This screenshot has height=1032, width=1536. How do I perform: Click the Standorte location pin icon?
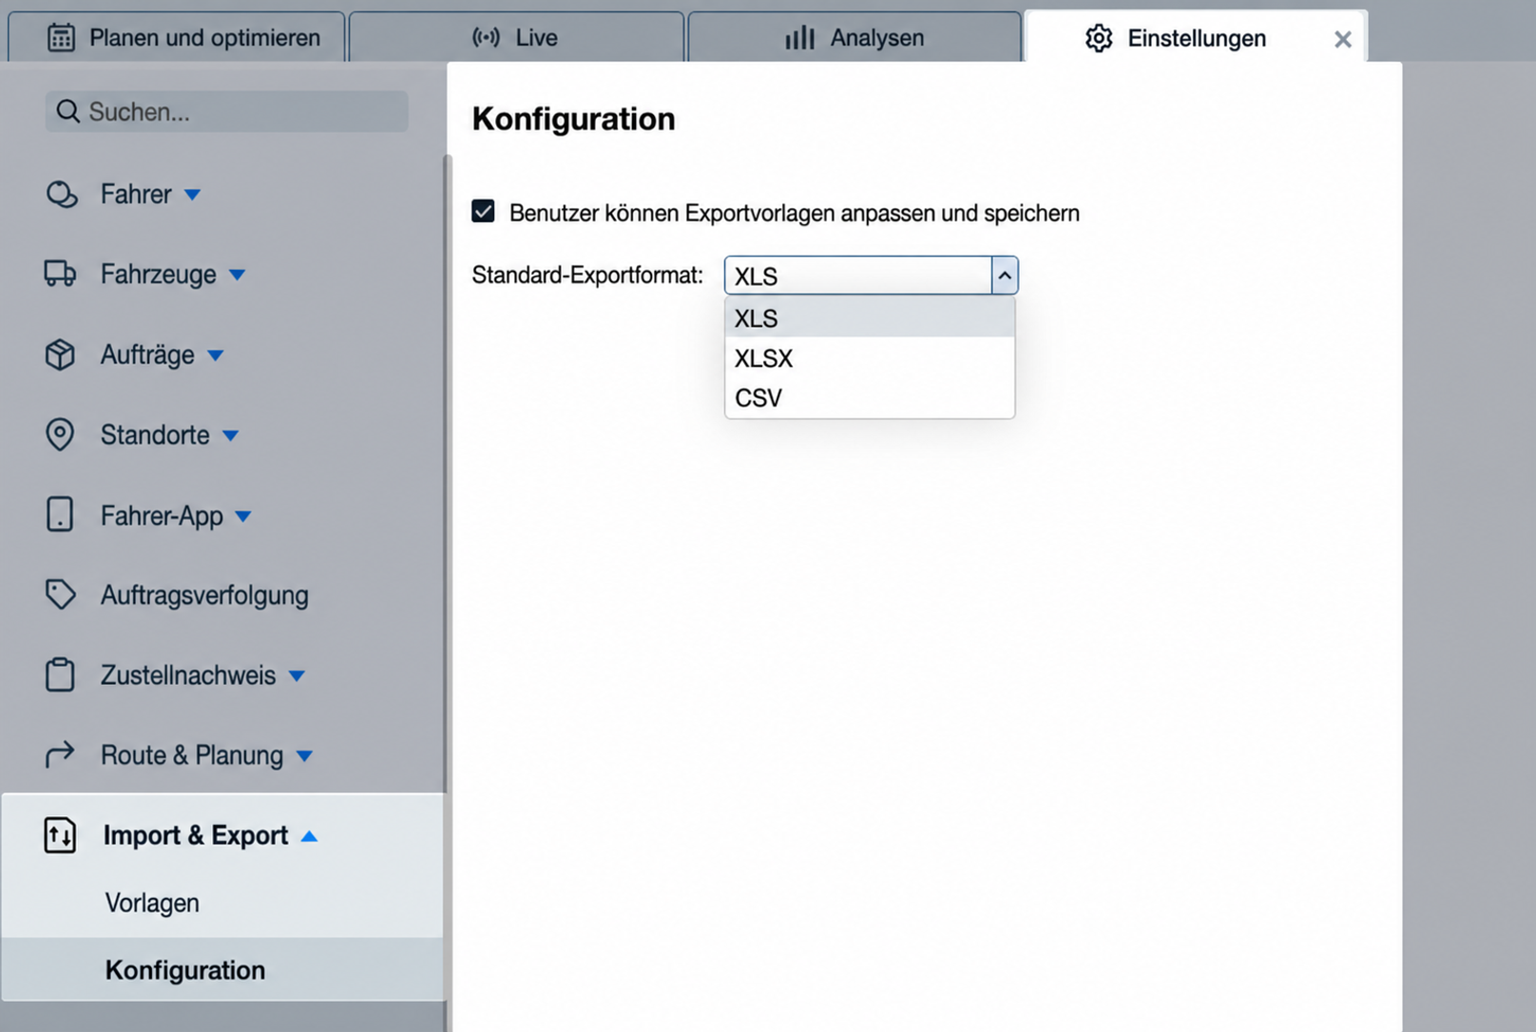tap(60, 434)
